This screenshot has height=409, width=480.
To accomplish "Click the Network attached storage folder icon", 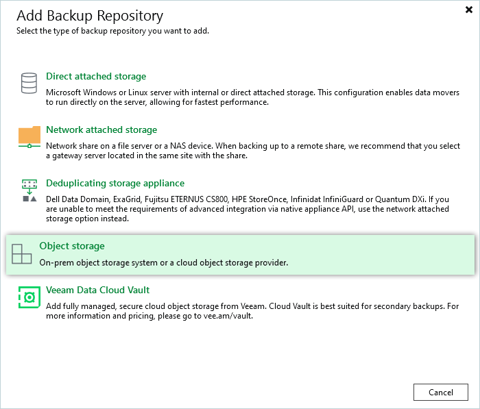I will 29,137.
